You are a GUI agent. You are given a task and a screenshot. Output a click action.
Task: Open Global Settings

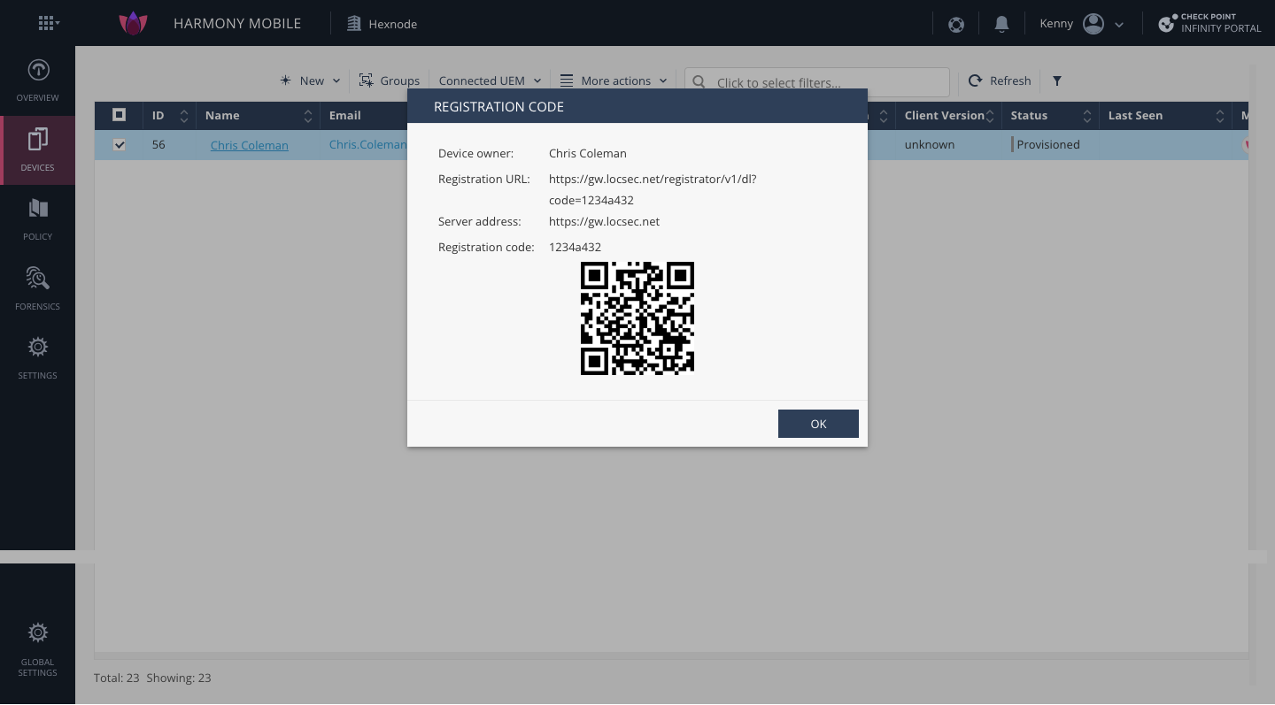point(37,649)
